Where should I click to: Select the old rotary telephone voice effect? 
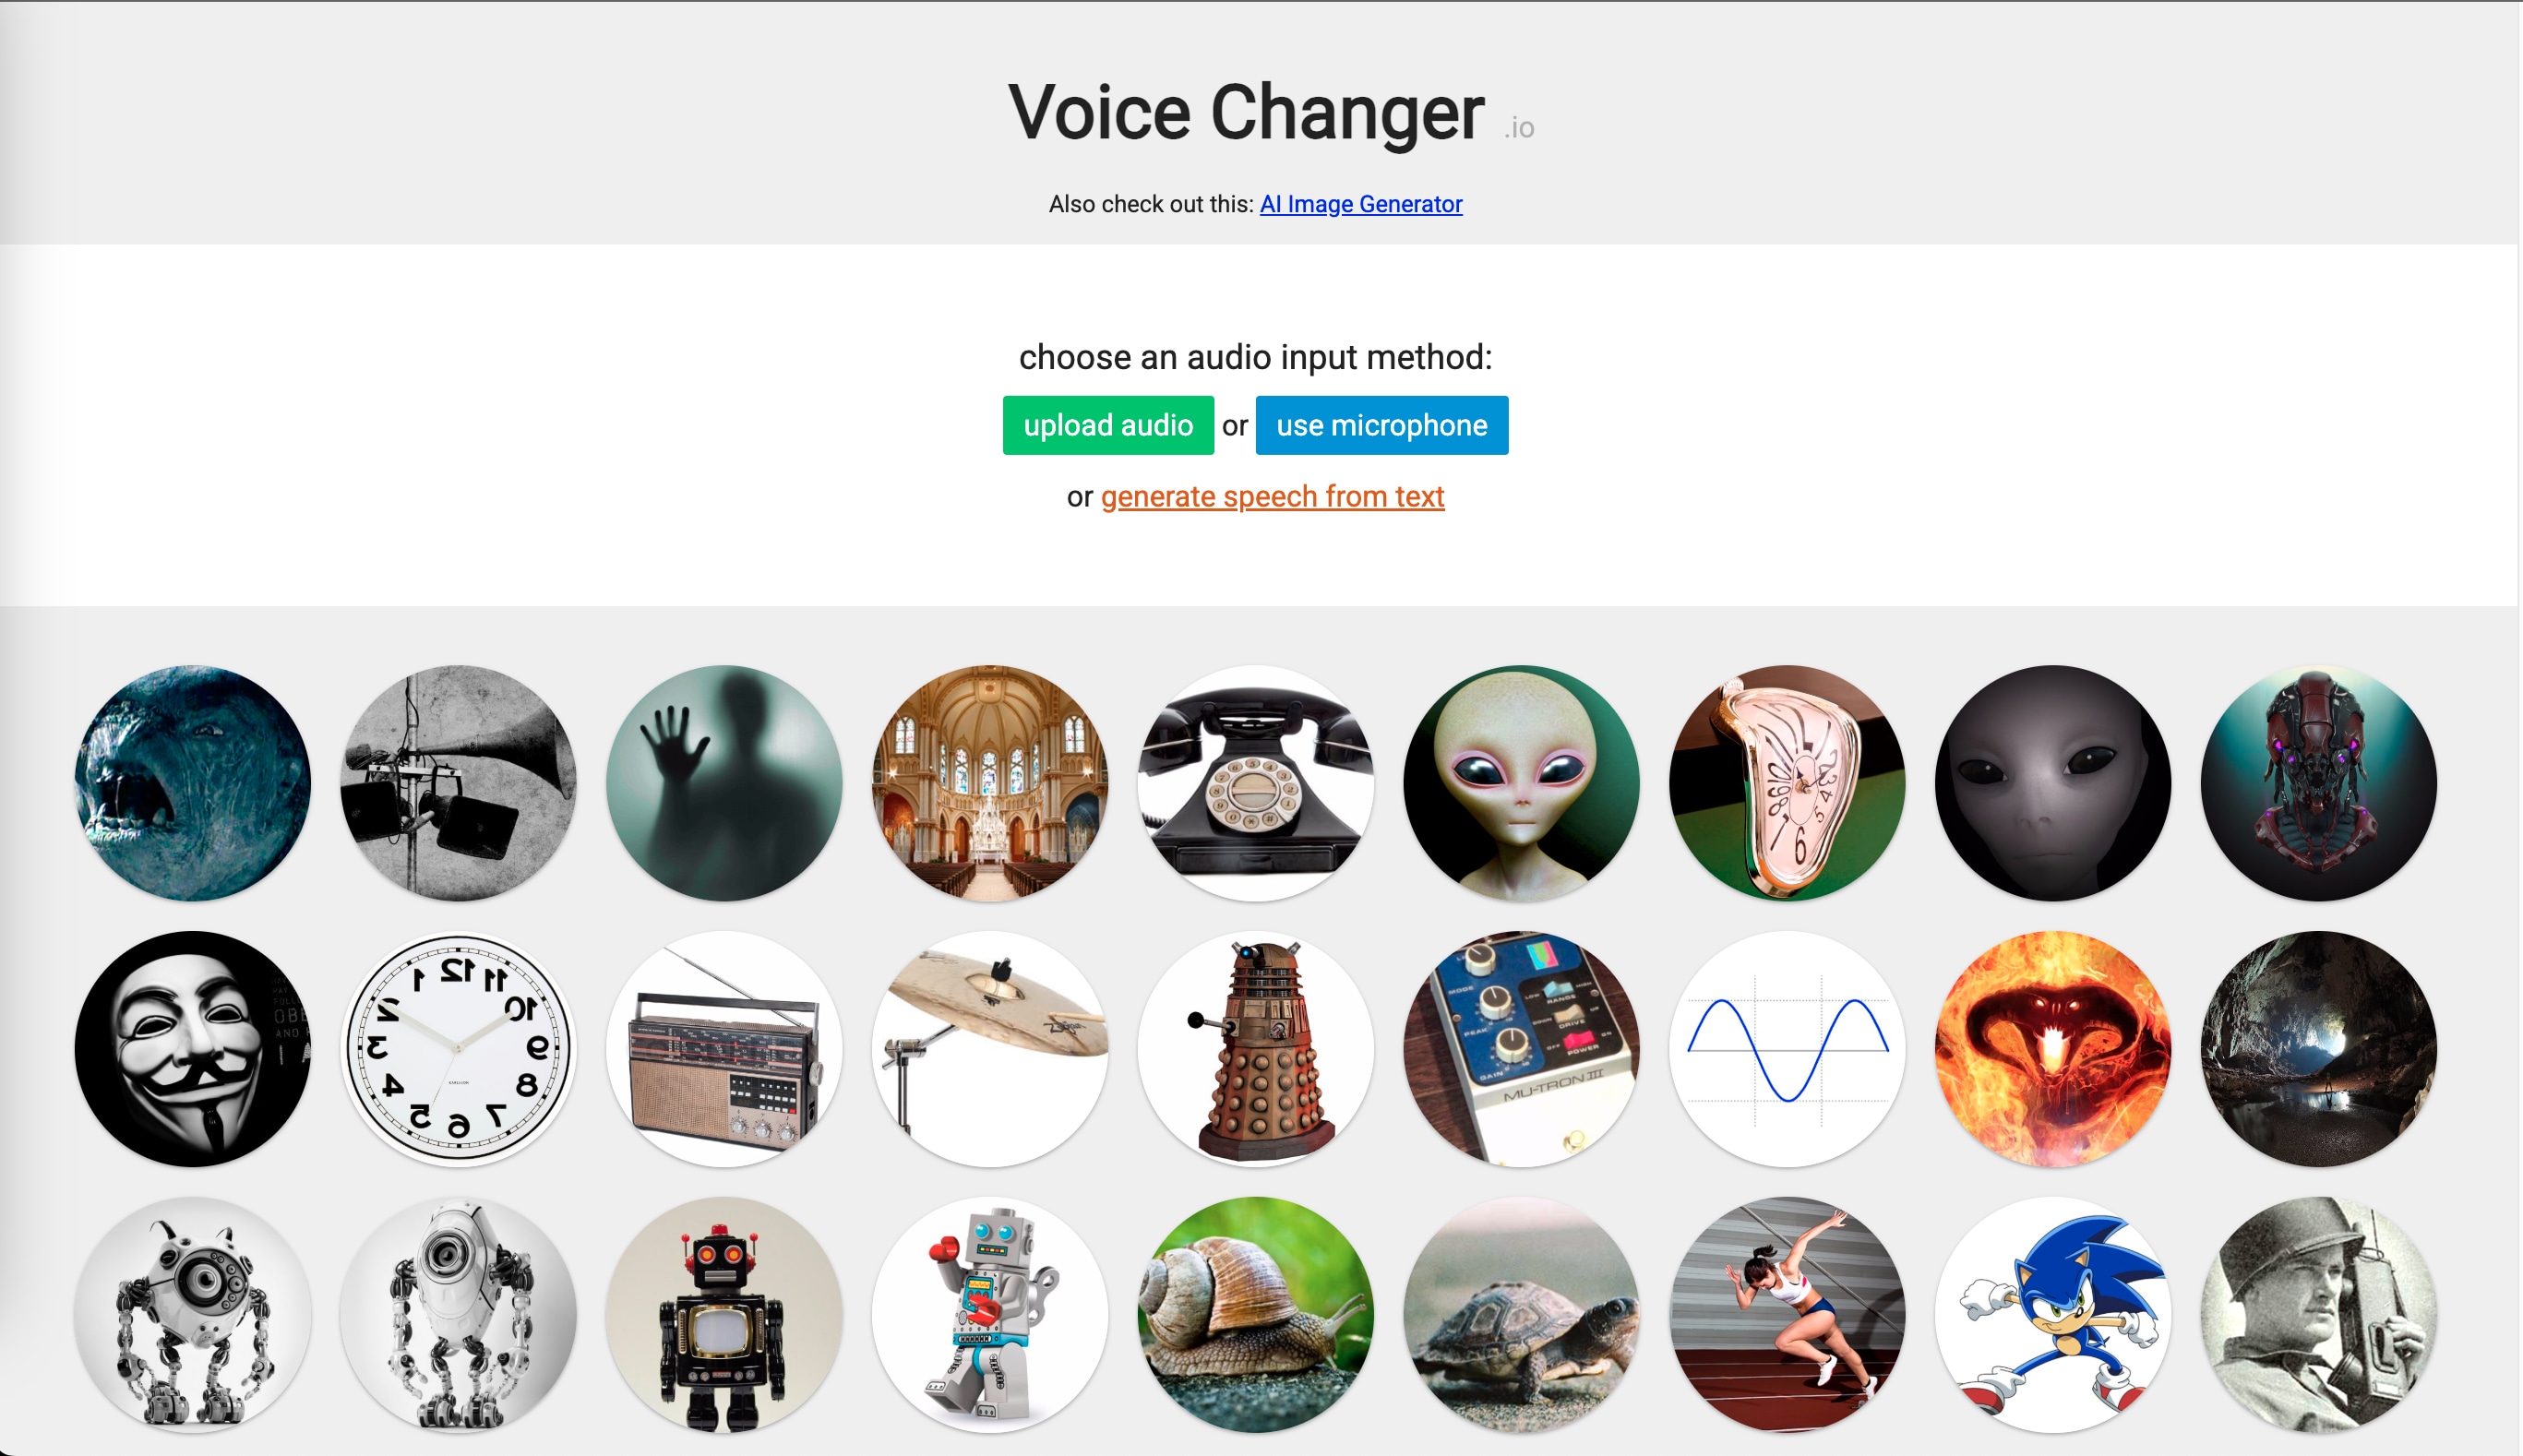[x=1256, y=783]
